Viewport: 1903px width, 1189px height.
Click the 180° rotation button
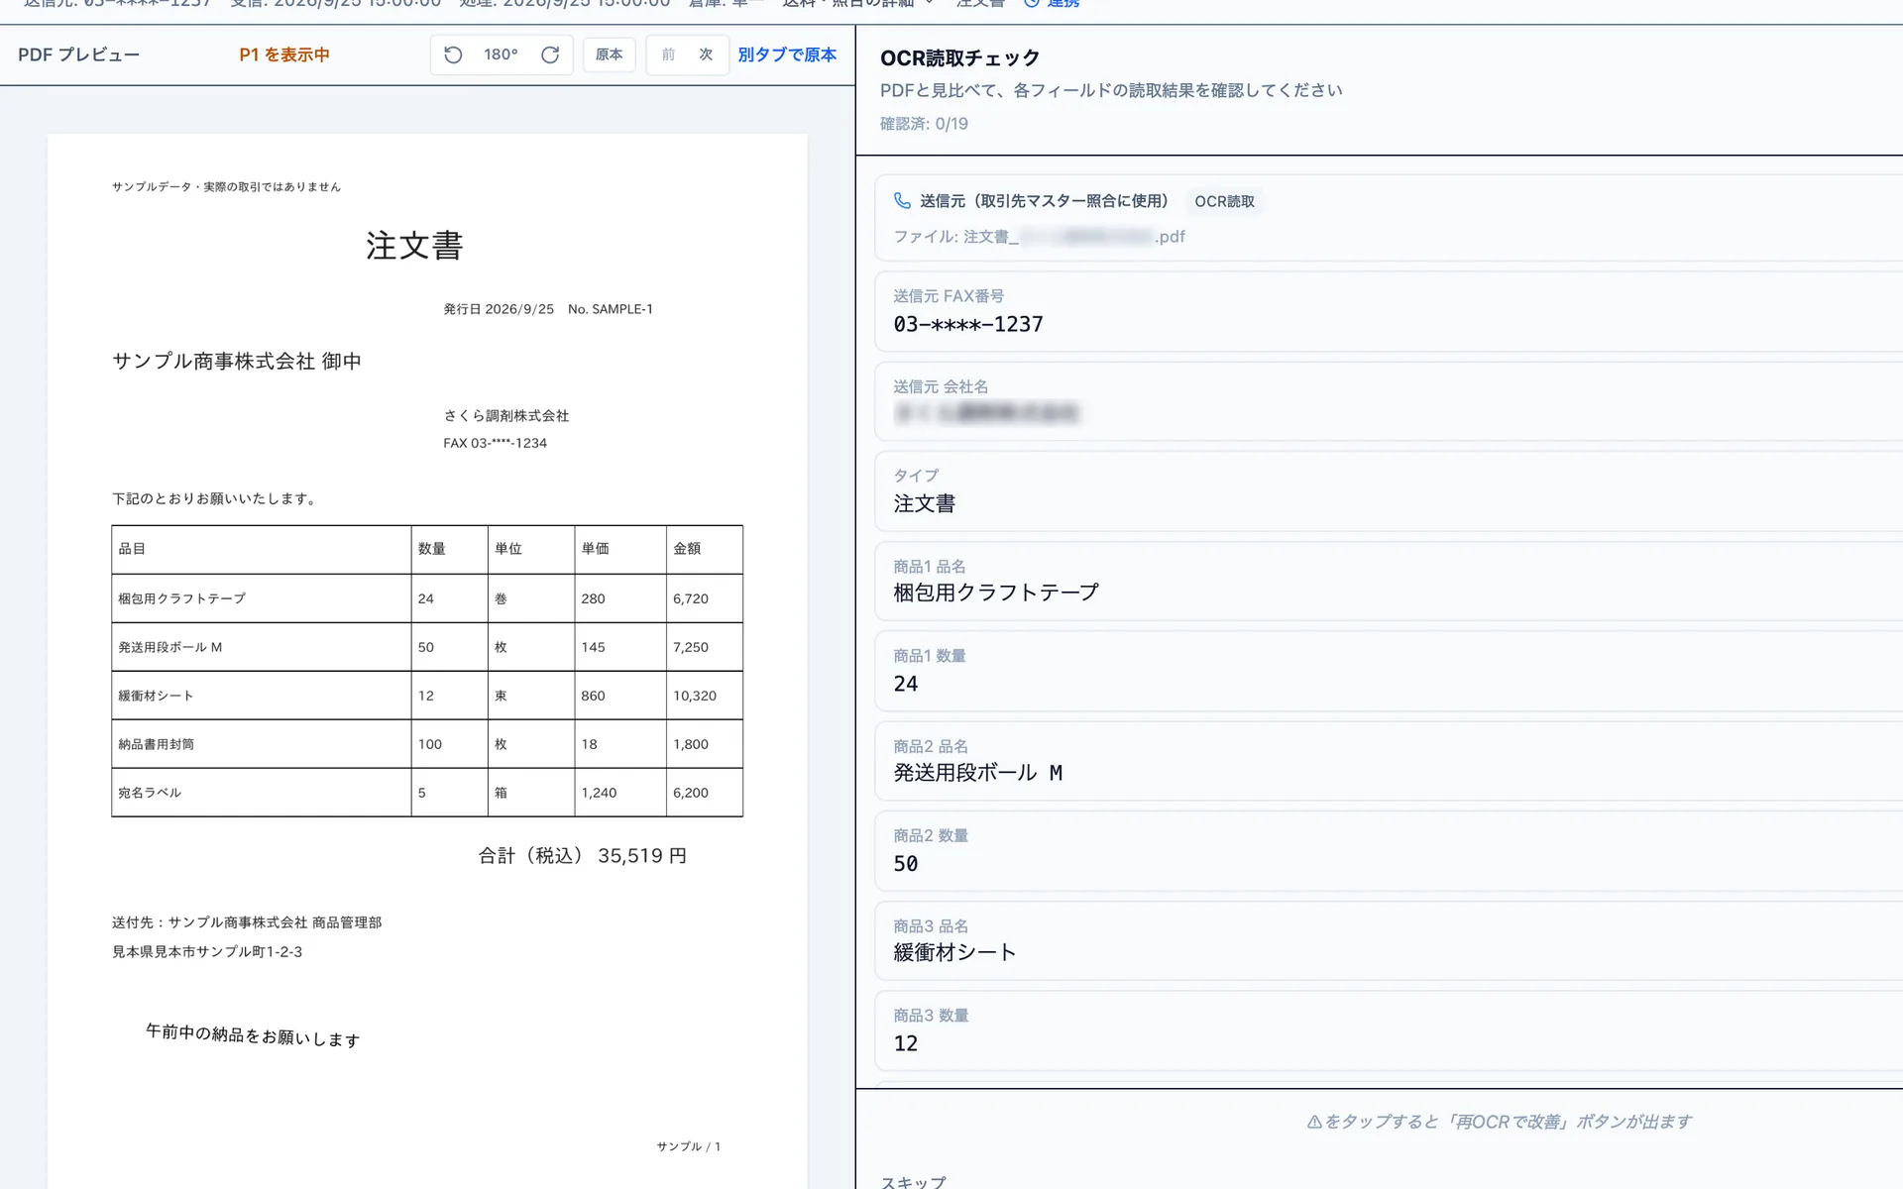click(x=501, y=54)
